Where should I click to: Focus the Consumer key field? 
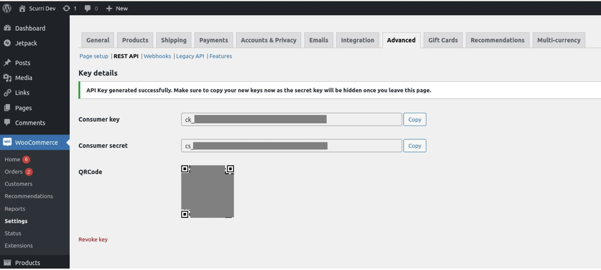[291, 120]
